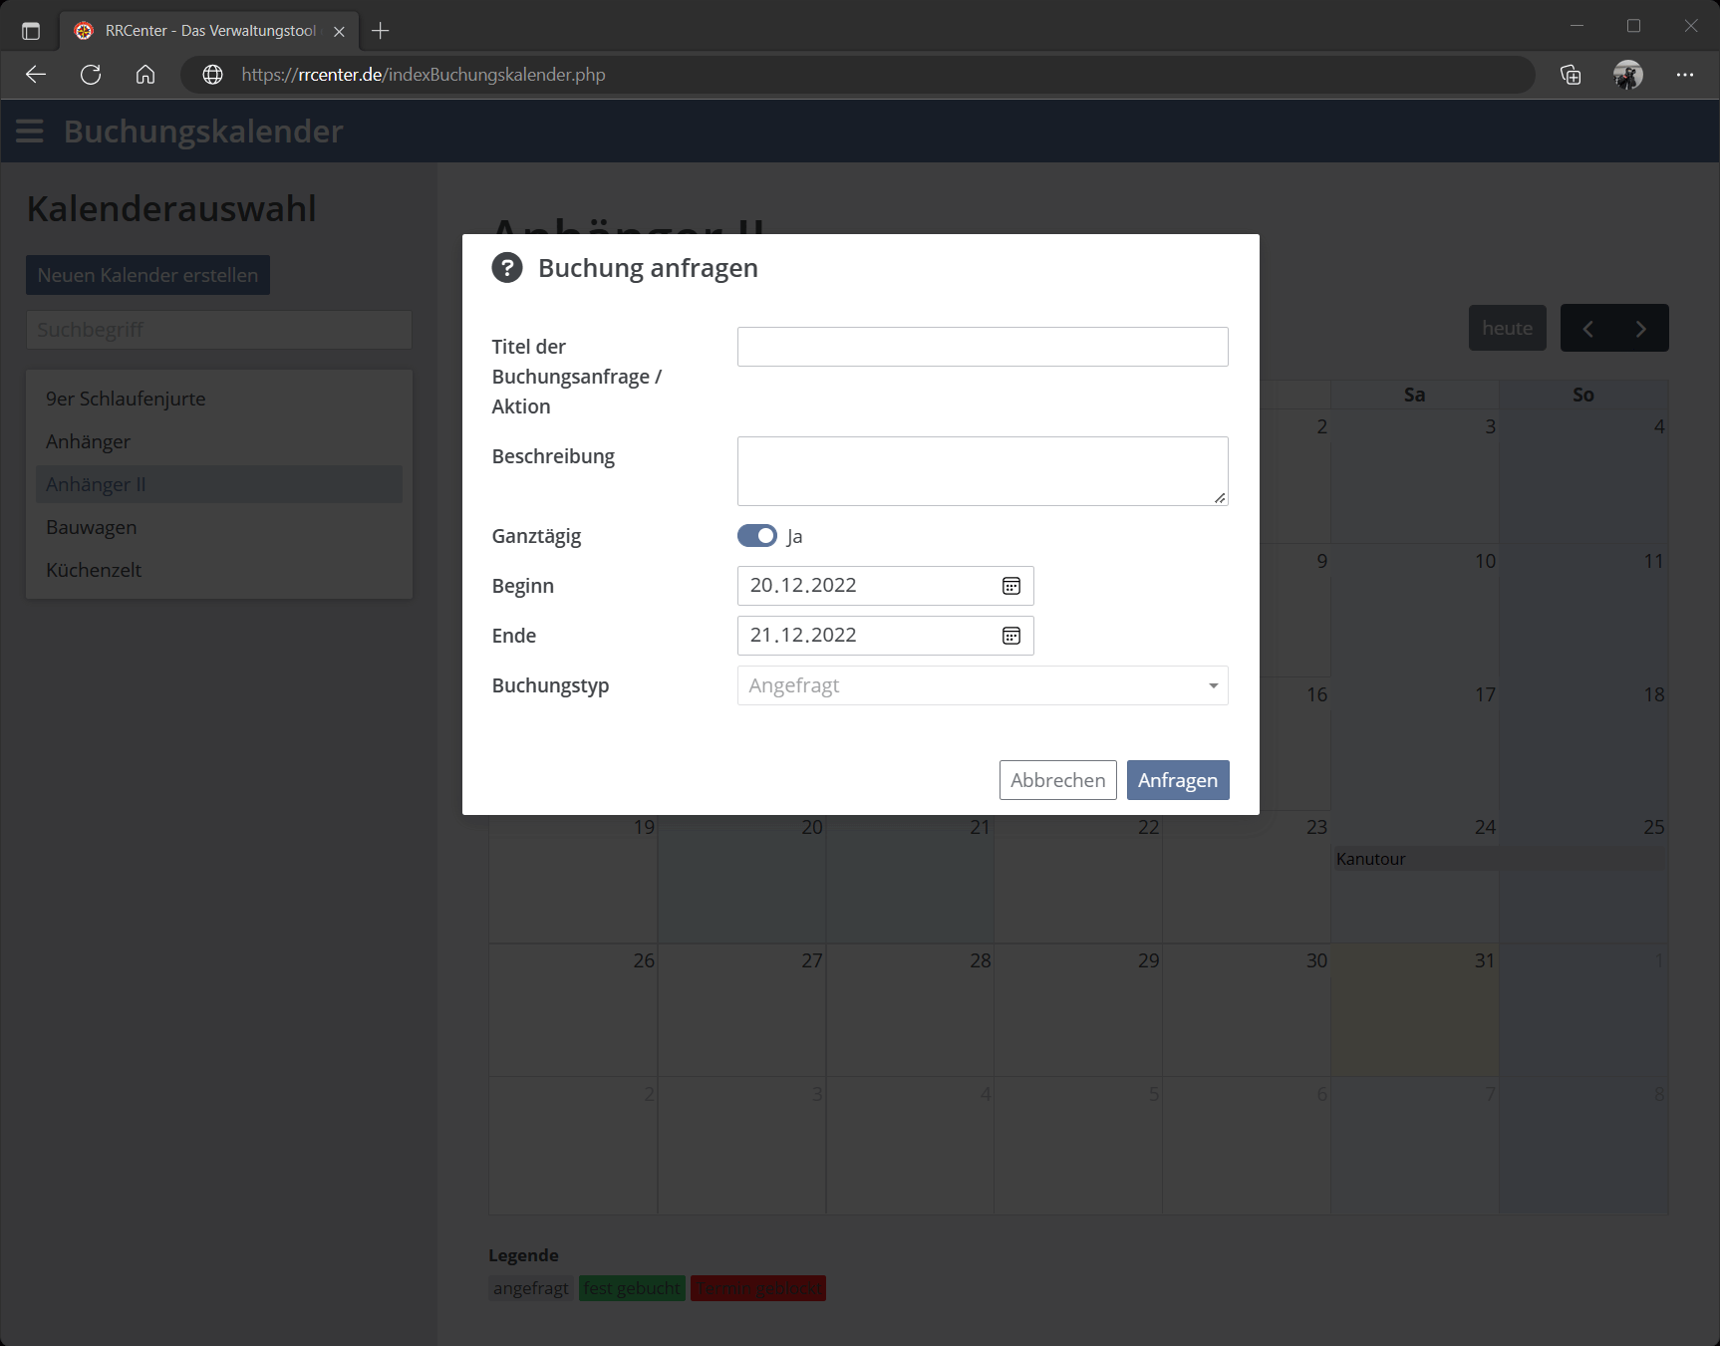This screenshot has width=1720, height=1346.
Task: Open the hamburger navigation menu
Action: [x=30, y=132]
